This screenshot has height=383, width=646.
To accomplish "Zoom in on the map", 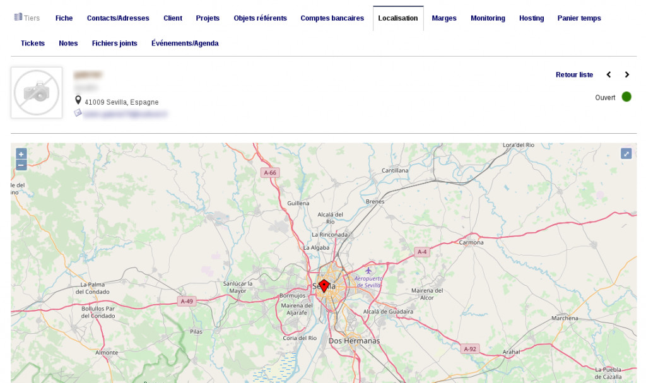I will click(x=21, y=154).
